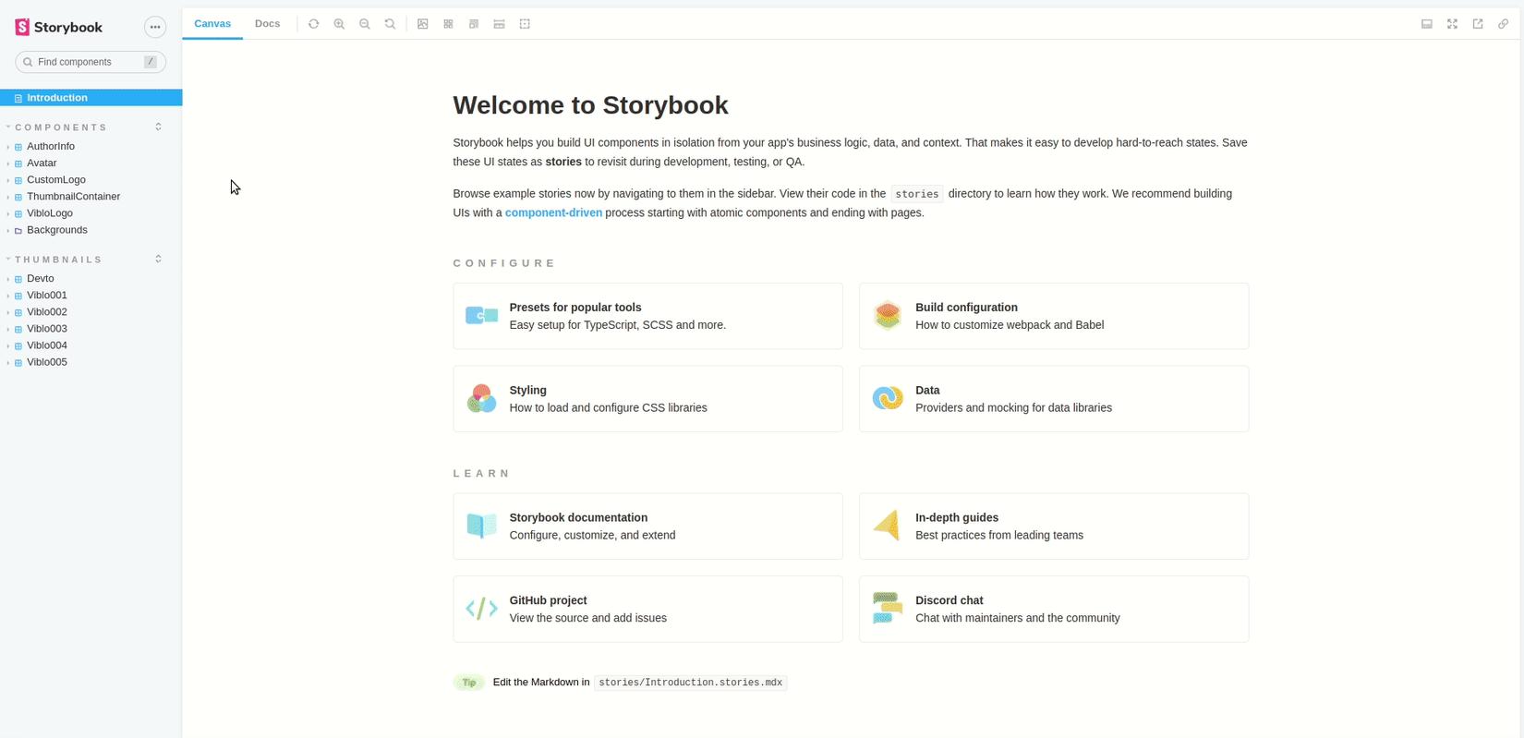Open the GitHub project card
Image resolution: width=1524 pixels, height=738 pixels.
[x=647, y=610]
